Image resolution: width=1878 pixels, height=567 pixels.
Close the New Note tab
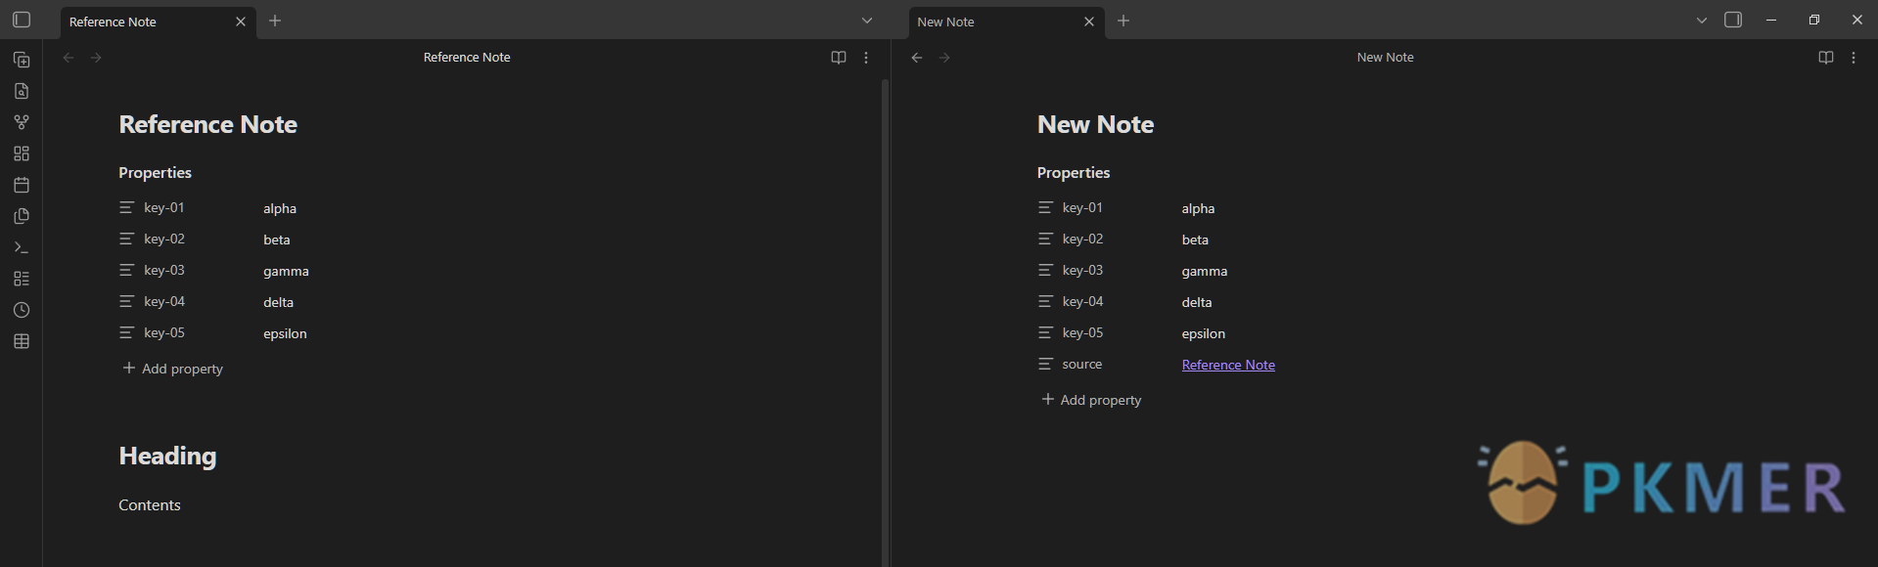[x=1089, y=22]
